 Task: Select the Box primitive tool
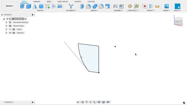[x=29, y=6]
